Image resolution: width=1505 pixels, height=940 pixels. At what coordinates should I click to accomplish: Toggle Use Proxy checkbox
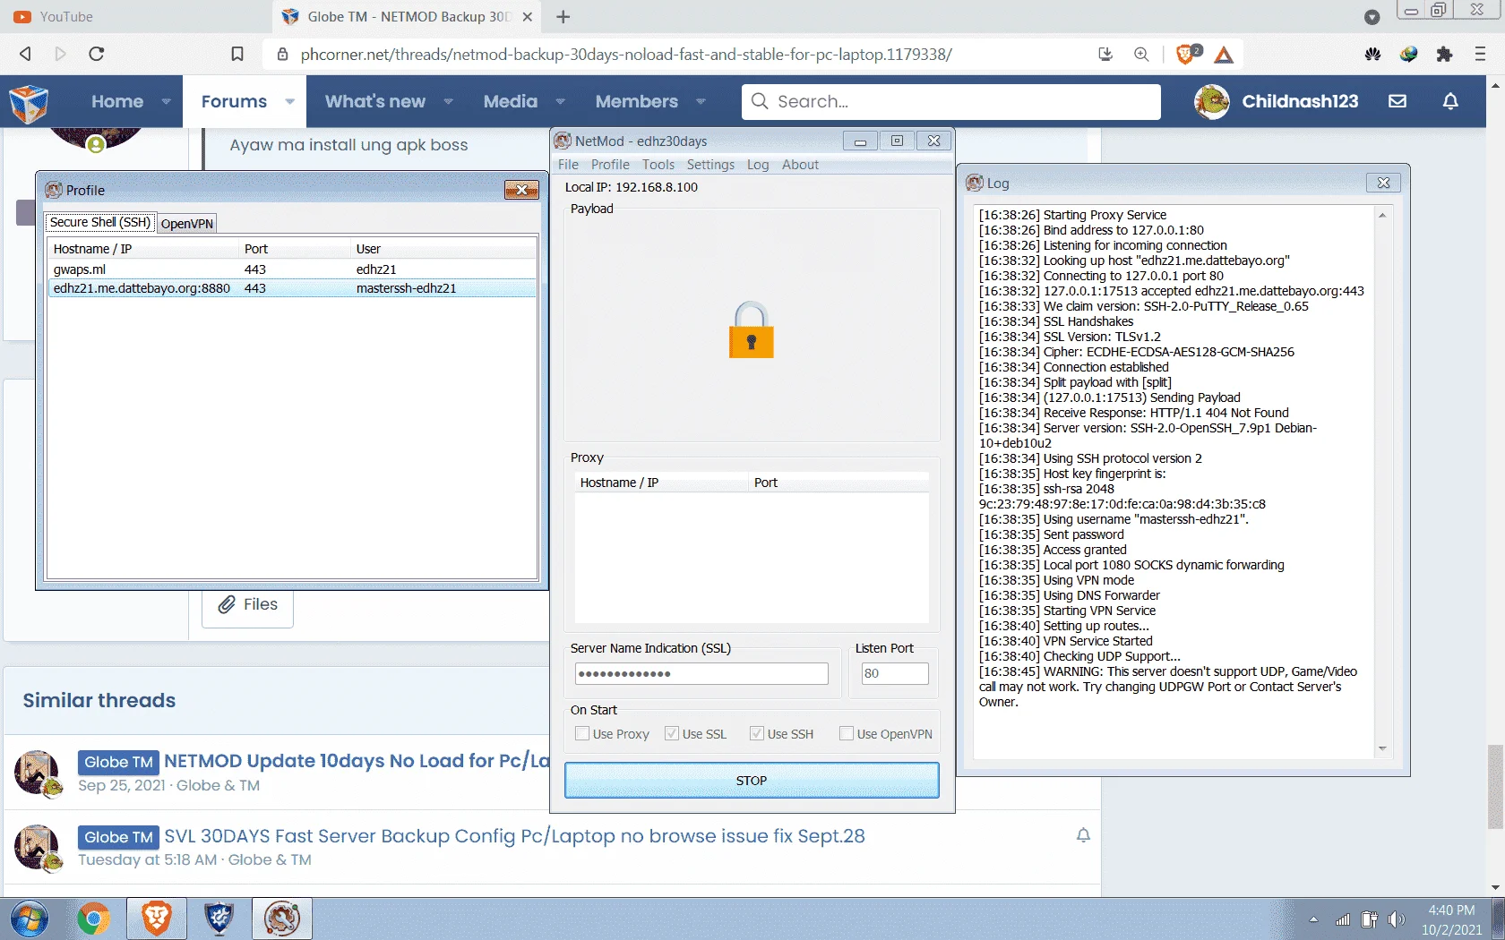[x=582, y=733]
